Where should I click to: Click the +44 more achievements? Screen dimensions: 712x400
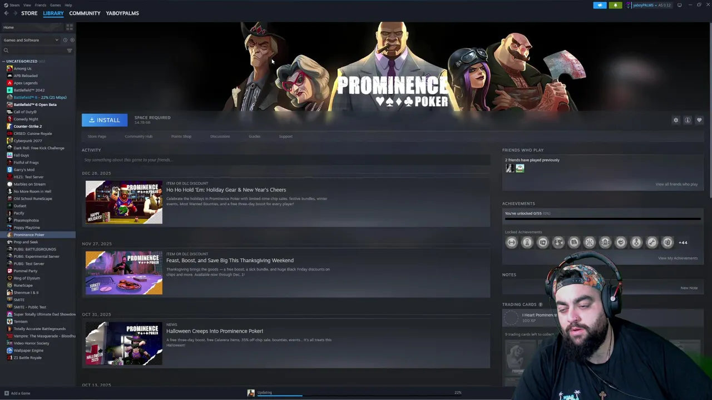pyautogui.click(x=683, y=243)
